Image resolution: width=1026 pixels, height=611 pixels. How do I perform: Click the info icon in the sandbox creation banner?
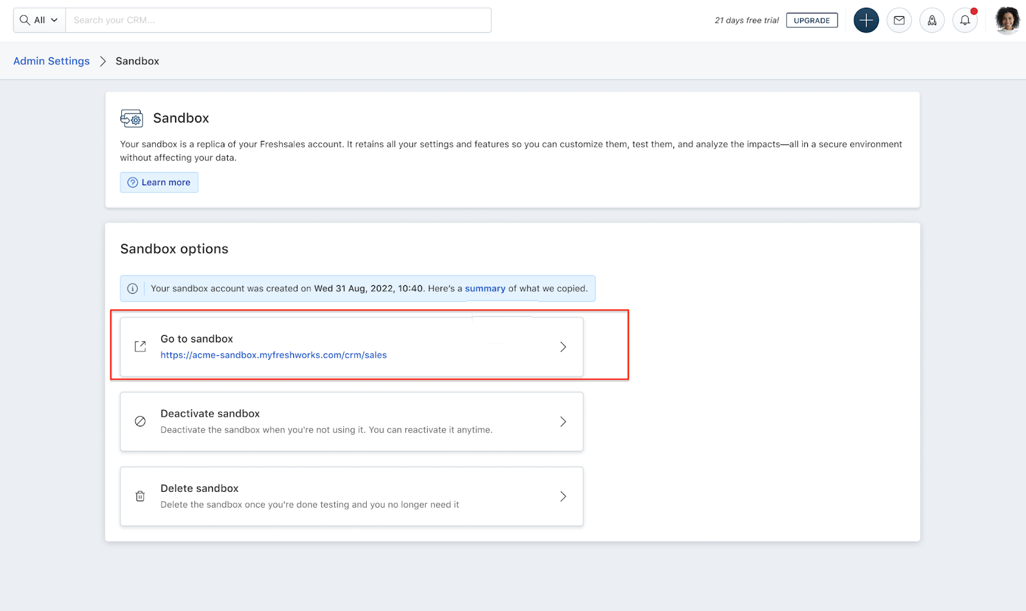pos(132,289)
